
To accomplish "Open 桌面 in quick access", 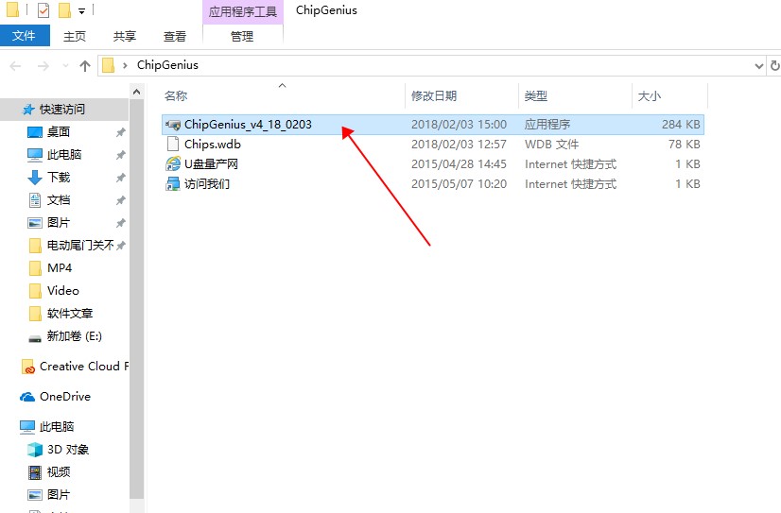I will [x=59, y=132].
